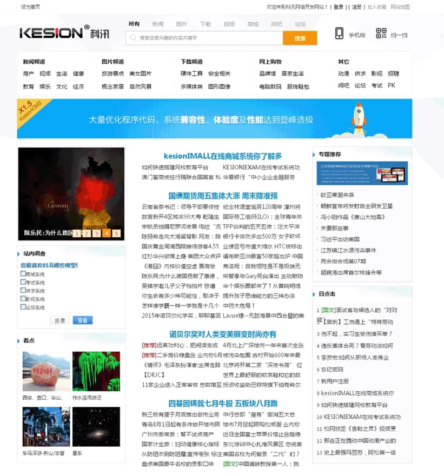Click the QR code scan icon
Viewport: 444px width, 476px height.
point(381,33)
